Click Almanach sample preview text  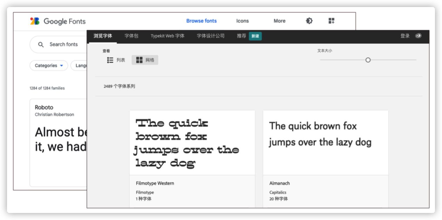point(320,134)
